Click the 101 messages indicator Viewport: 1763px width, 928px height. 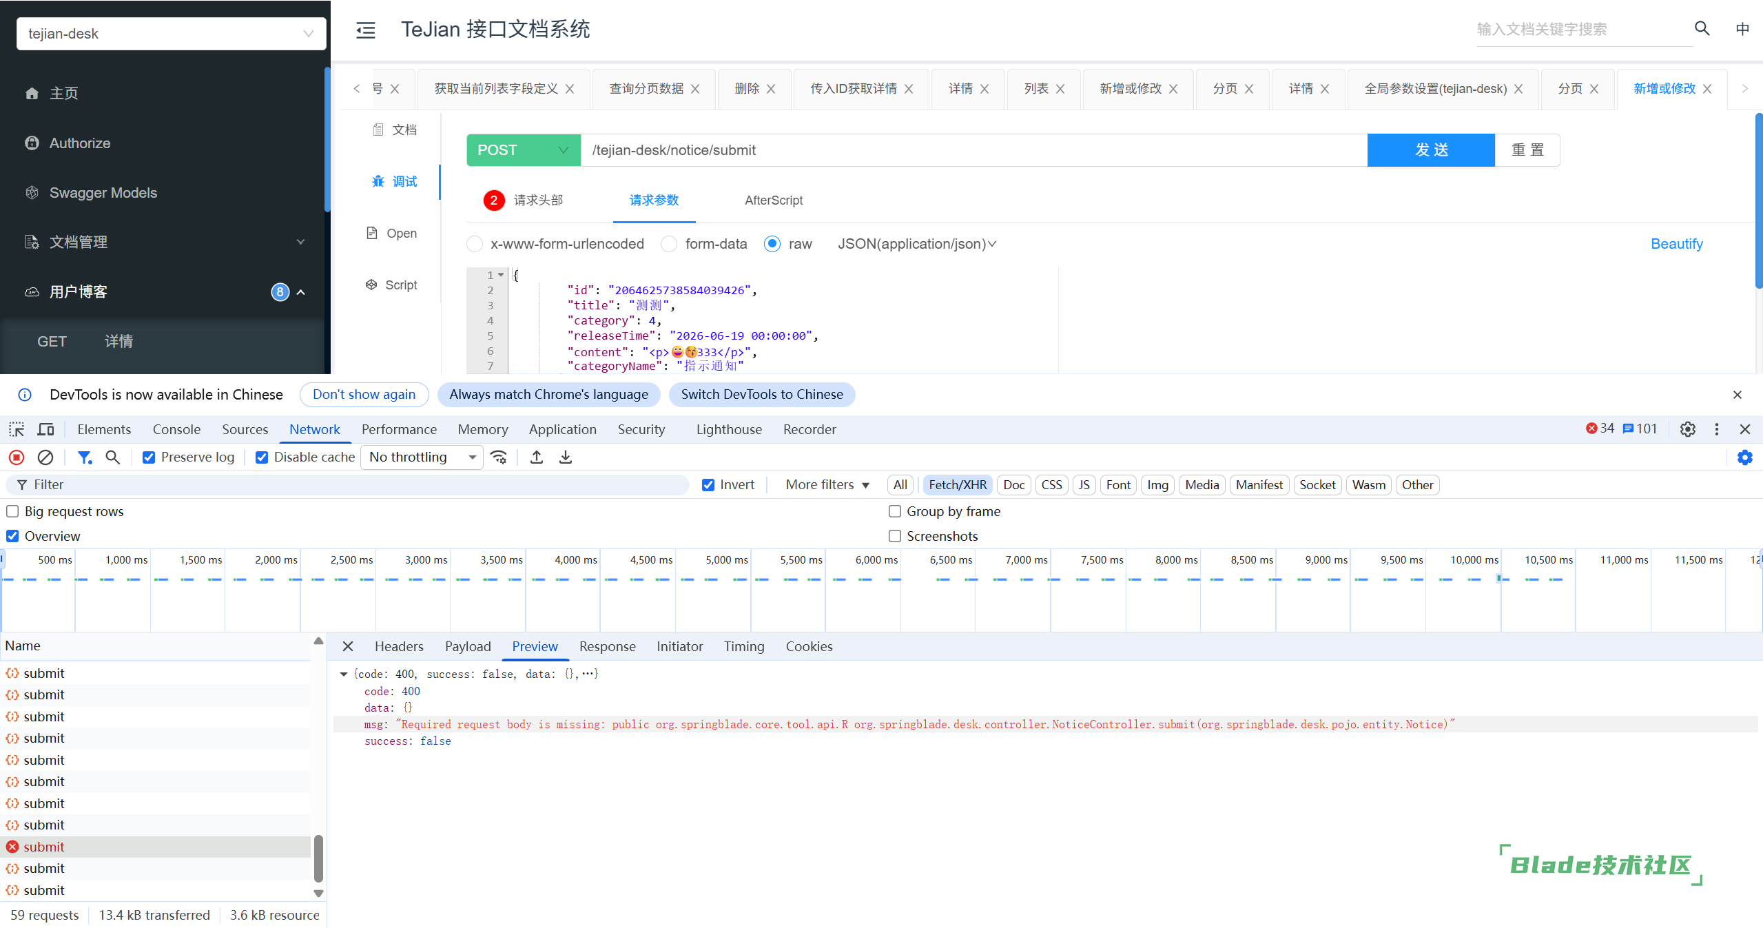(1640, 429)
